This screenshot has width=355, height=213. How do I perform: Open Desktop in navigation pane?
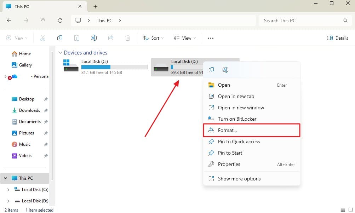coord(27,99)
